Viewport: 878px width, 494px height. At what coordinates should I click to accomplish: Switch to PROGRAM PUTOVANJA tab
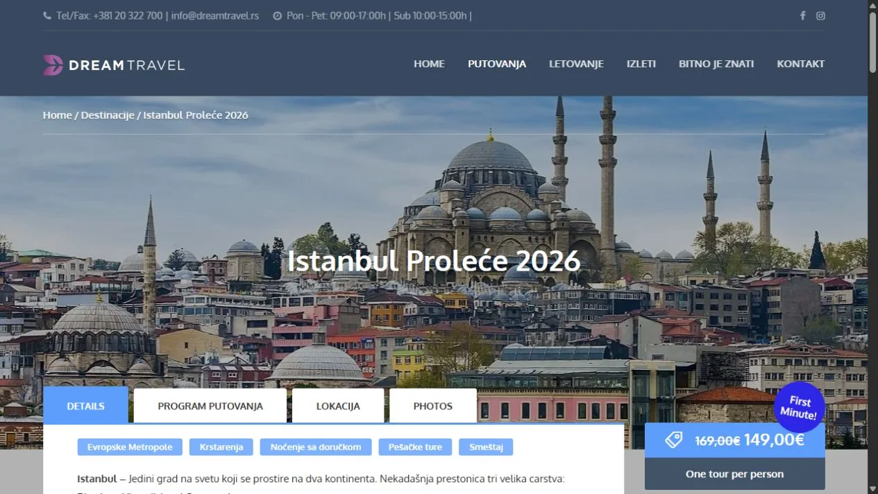[x=210, y=406]
